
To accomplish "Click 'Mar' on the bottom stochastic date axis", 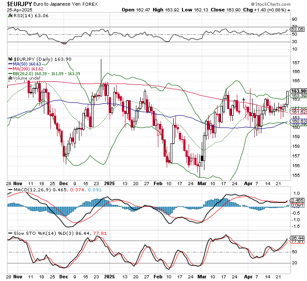I will pos(202,277).
